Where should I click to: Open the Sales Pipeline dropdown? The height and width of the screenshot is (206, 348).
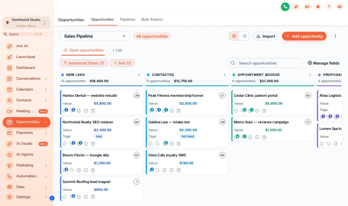(95, 36)
